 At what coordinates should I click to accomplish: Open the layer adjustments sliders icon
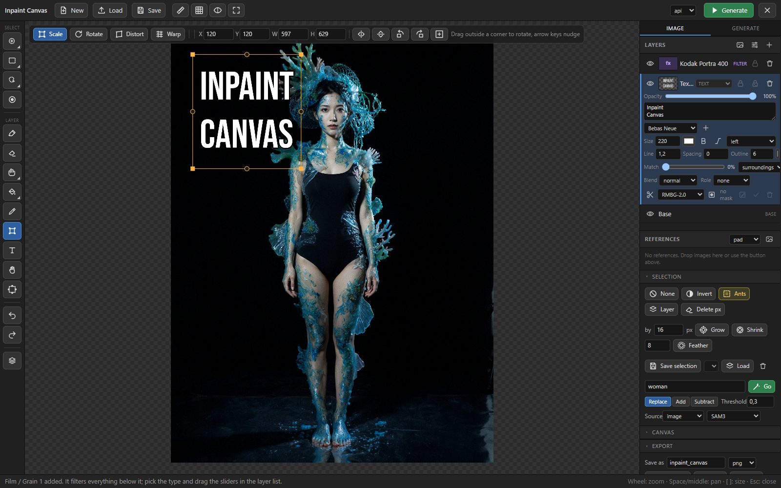(755, 45)
